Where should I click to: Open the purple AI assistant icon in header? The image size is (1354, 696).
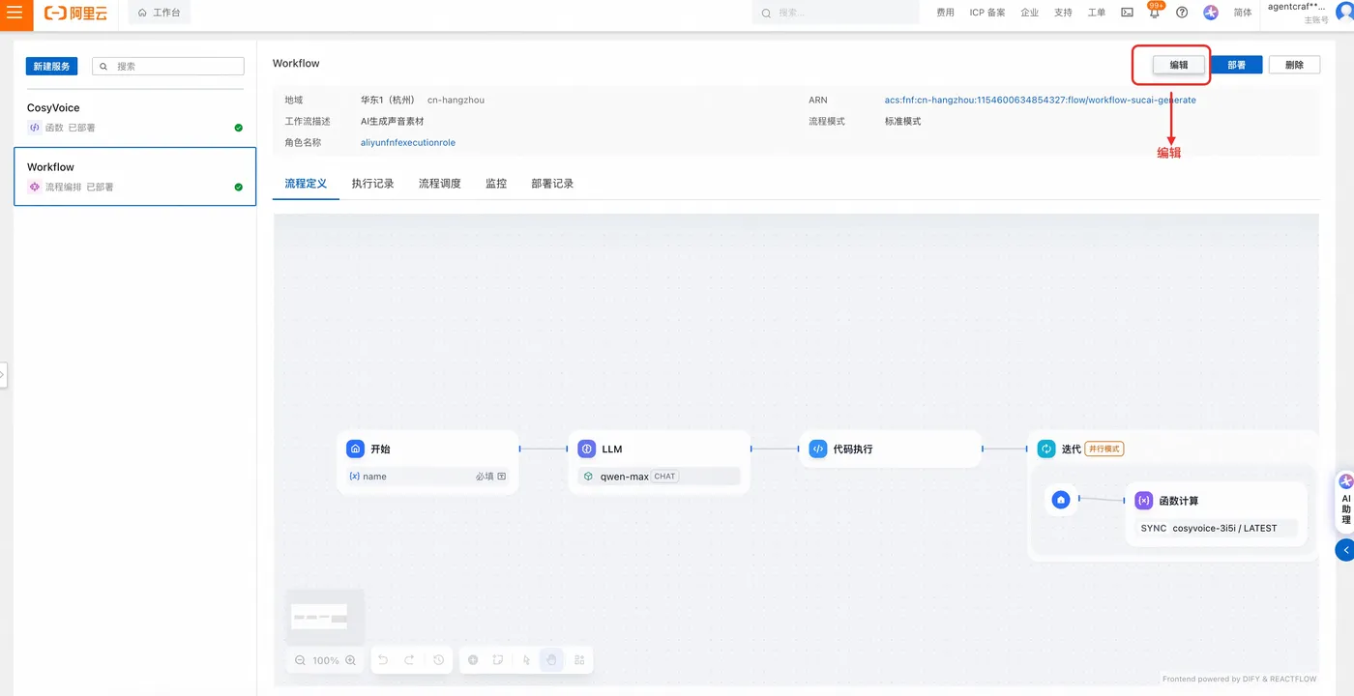point(1211,13)
